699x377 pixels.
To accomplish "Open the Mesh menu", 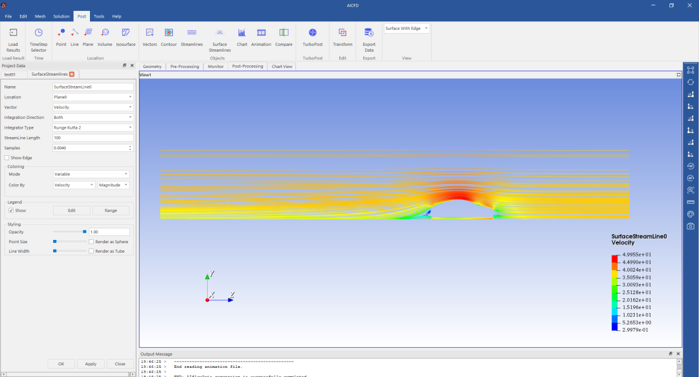I will [x=40, y=16].
